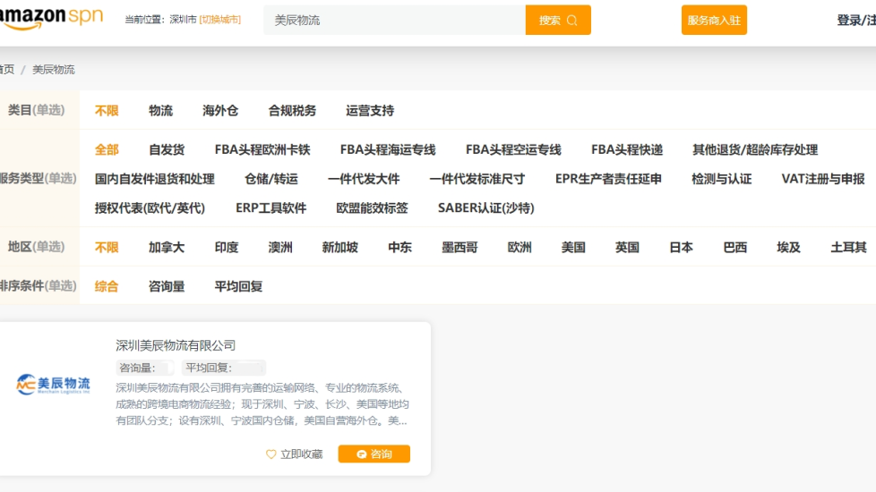Viewport: 876px width, 492px height.
Task: Click the chat bubble icon in the 咨询 button
Action: [x=362, y=454]
